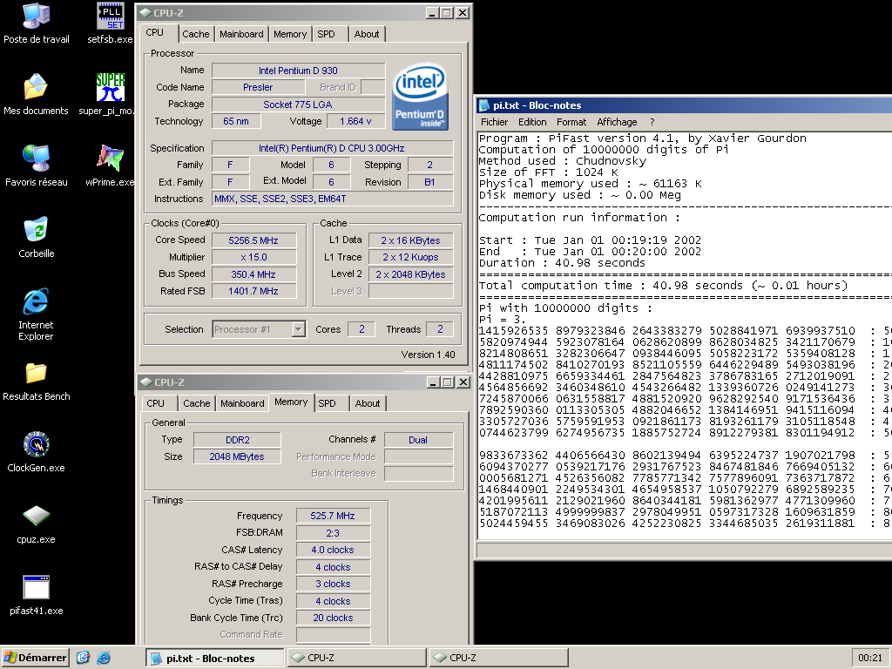This screenshot has height=669, width=892.
Task: Open Resultats Bench folder icon
Action: (36, 380)
